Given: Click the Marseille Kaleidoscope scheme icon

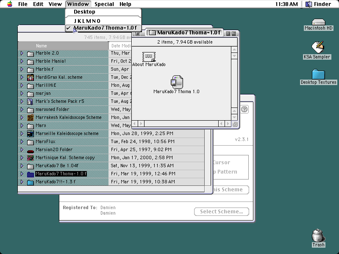Looking at the screenshot, I should [x=31, y=134].
